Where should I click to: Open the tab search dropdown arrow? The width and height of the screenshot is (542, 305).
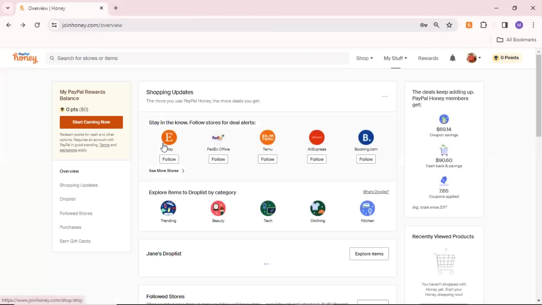click(8, 8)
